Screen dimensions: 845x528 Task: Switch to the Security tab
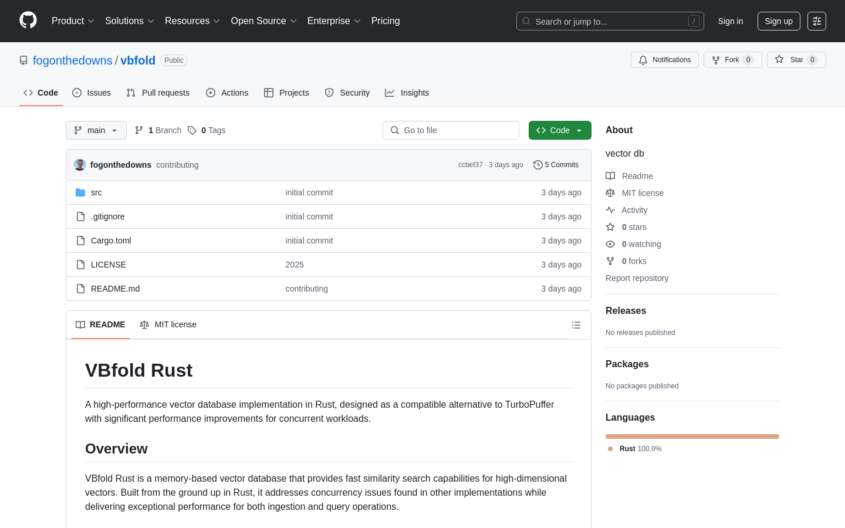(347, 93)
